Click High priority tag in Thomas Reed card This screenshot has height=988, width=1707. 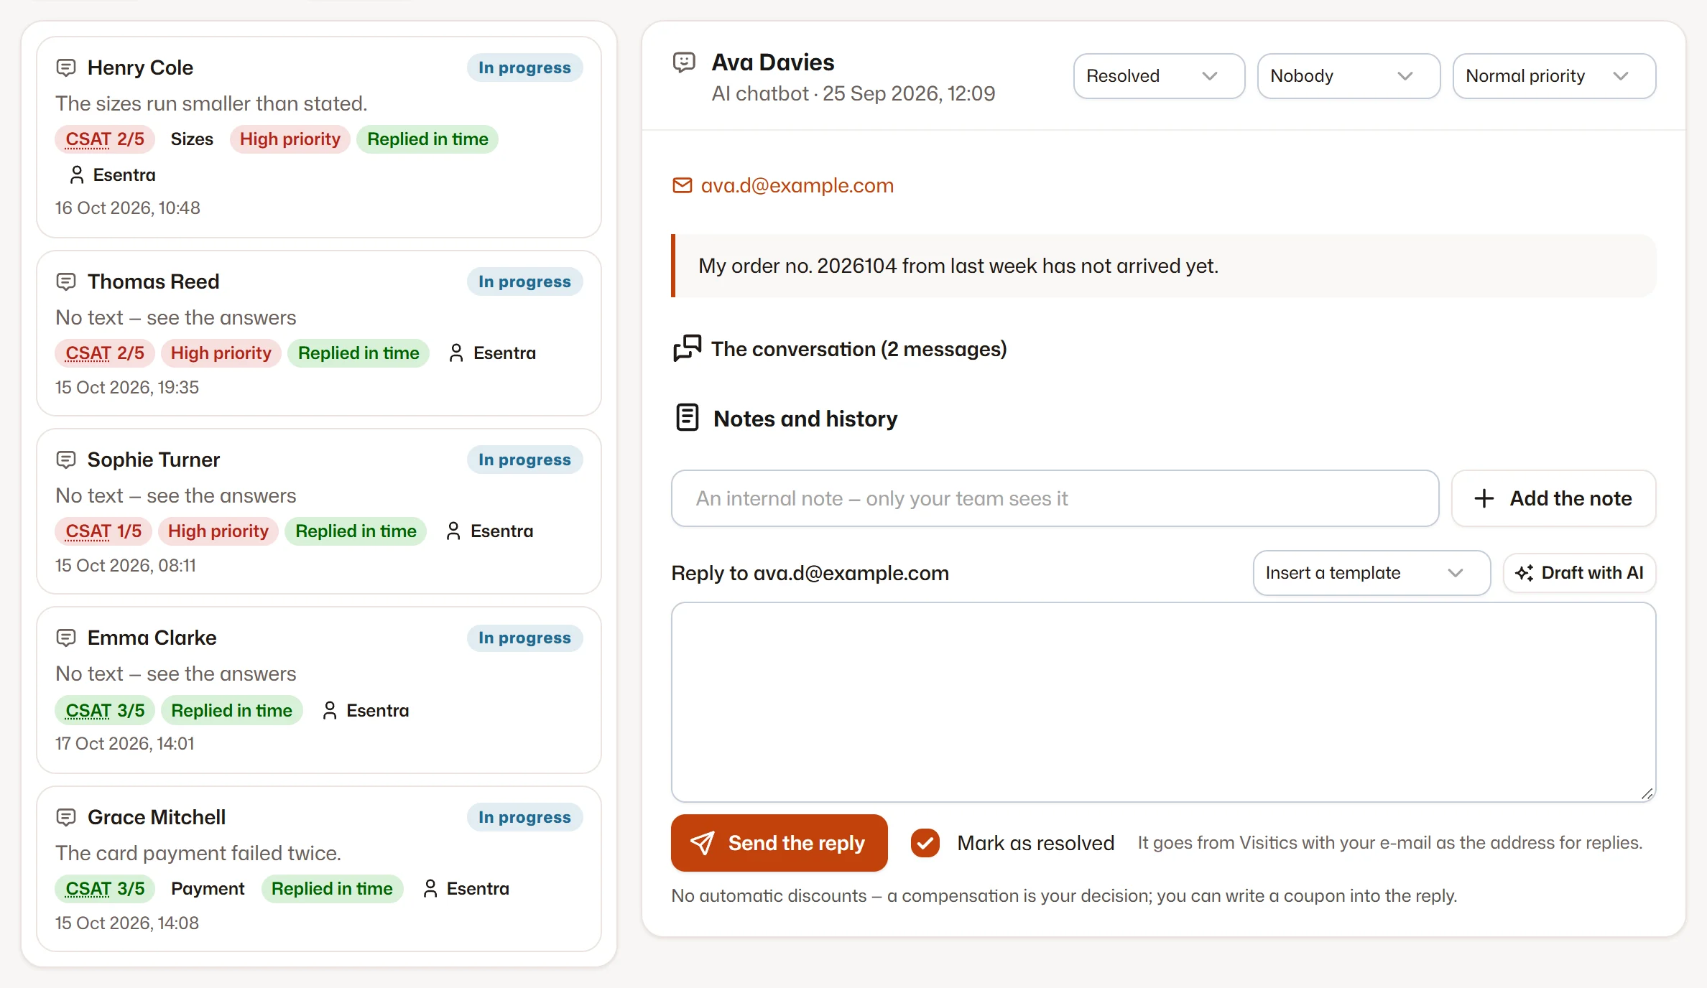coord(221,353)
